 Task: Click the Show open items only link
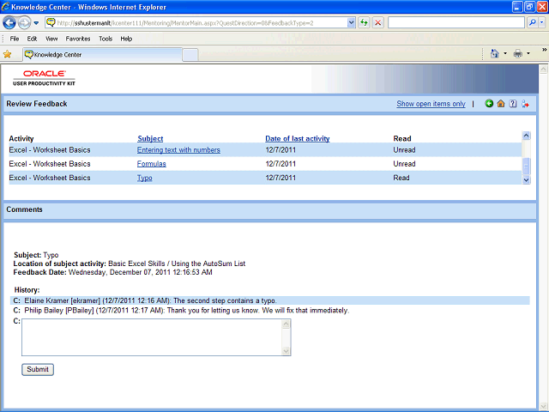click(x=431, y=104)
